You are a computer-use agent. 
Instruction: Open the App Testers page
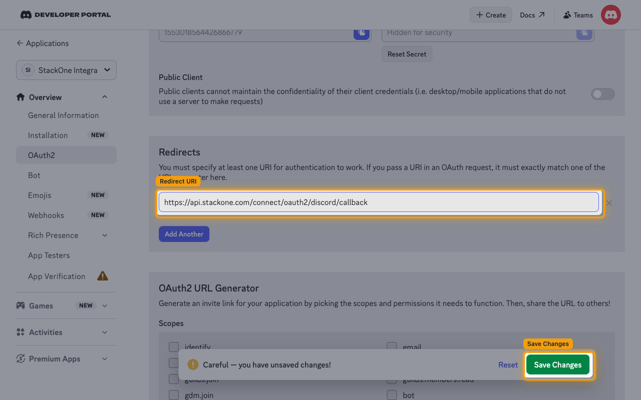pos(49,255)
